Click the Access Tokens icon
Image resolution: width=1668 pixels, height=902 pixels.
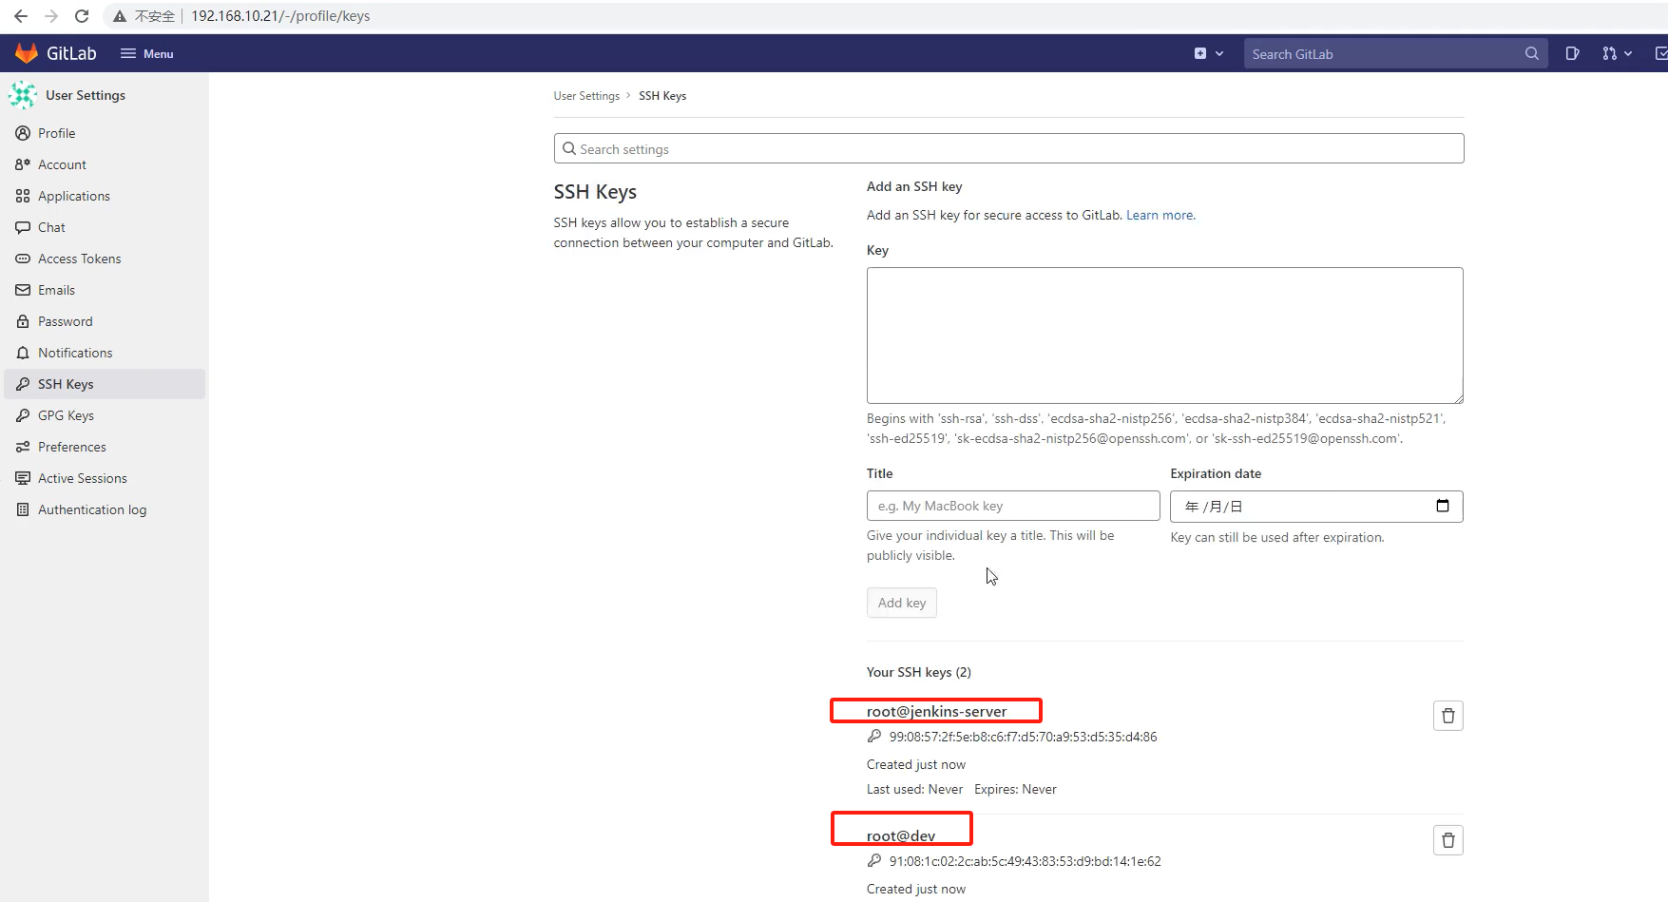23,259
